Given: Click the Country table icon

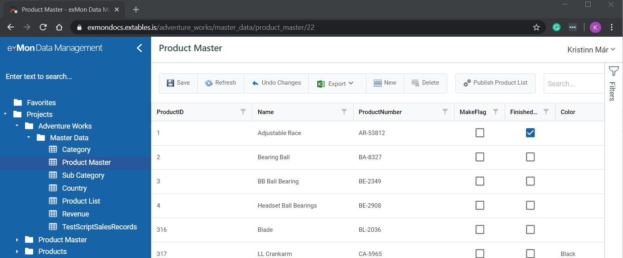Looking at the screenshot, I should point(53,188).
